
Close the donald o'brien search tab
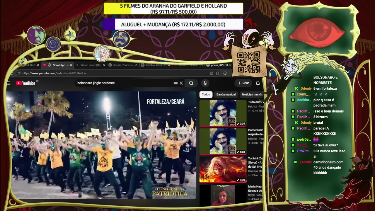click(x=137, y=65)
